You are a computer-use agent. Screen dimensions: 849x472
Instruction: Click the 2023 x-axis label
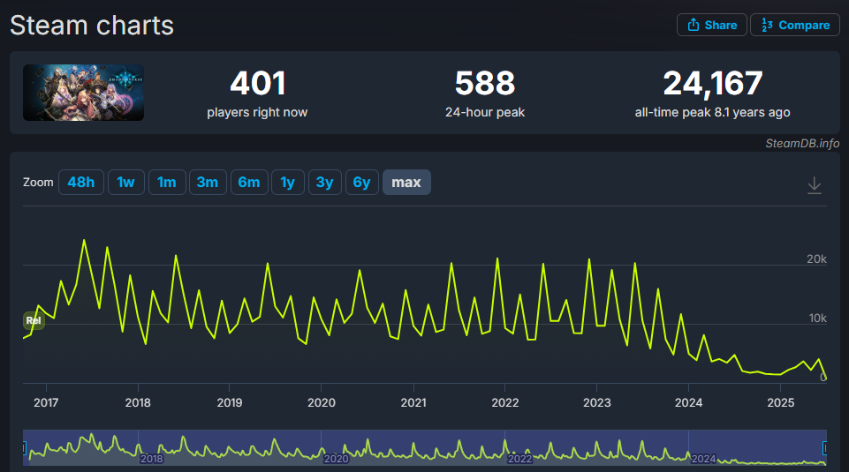pos(596,403)
